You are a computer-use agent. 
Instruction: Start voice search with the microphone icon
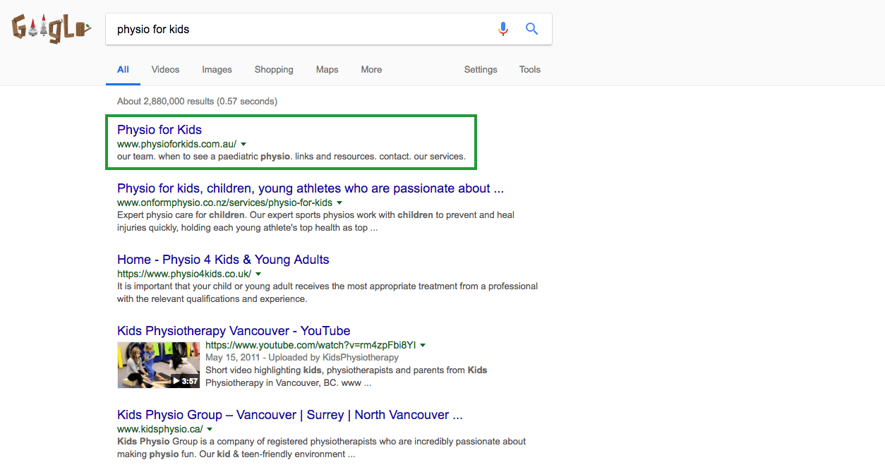(x=502, y=29)
